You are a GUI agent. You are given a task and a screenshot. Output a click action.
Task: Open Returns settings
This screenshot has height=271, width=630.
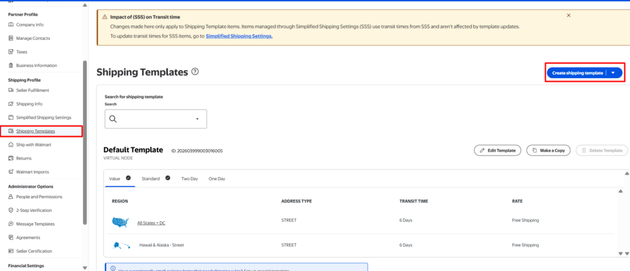[24, 158]
